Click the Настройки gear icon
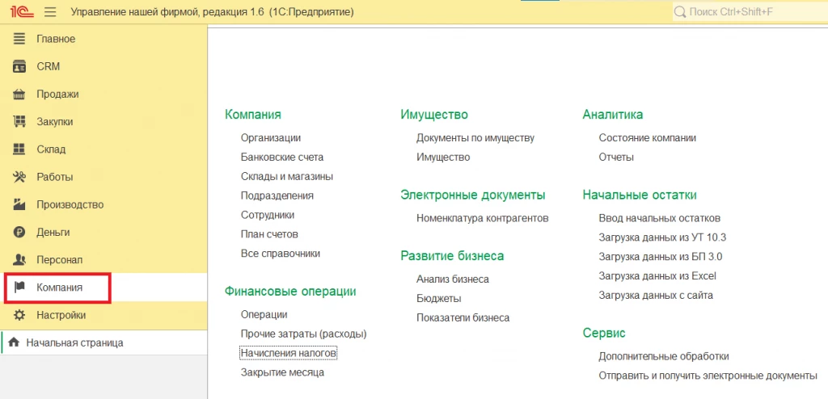The image size is (828, 399). (19, 316)
